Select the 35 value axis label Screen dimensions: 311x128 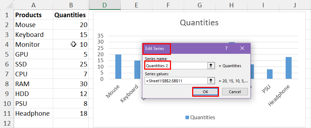tap(100, 36)
